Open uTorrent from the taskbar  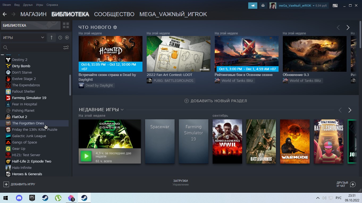pos(58,198)
